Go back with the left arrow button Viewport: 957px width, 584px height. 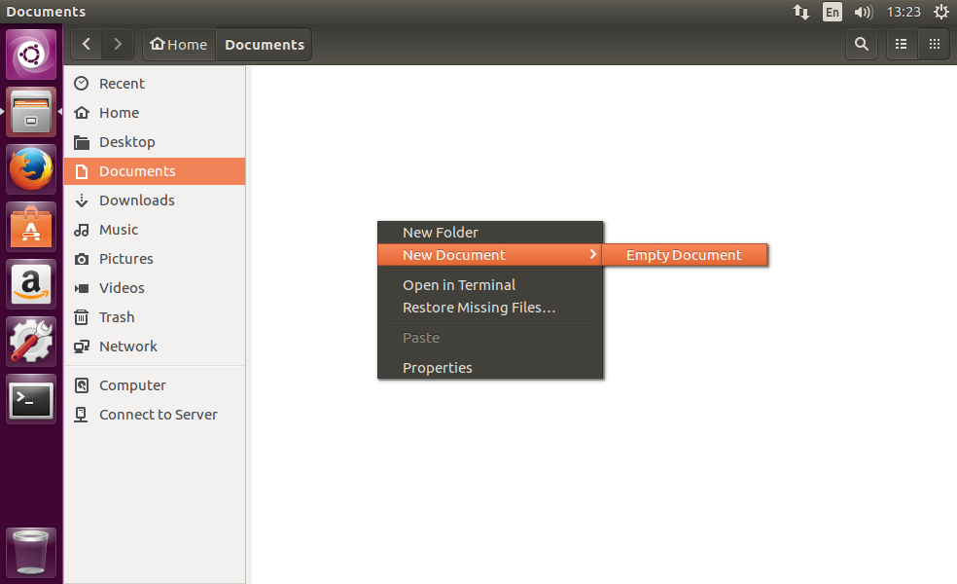pos(87,44)
